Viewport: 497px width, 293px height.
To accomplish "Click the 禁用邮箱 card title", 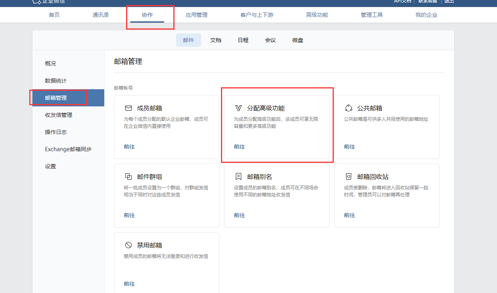I will (150, 245).
